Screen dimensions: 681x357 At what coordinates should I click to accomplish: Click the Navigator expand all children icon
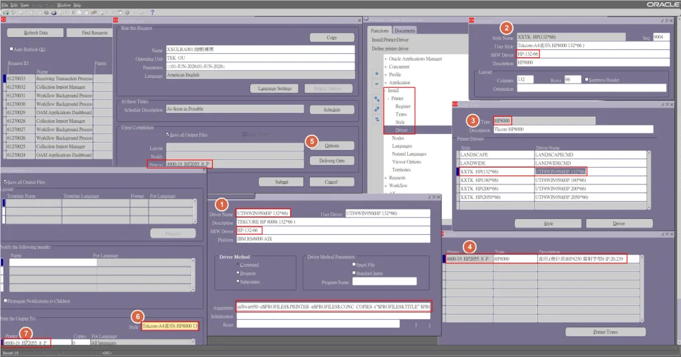(376, 100)
